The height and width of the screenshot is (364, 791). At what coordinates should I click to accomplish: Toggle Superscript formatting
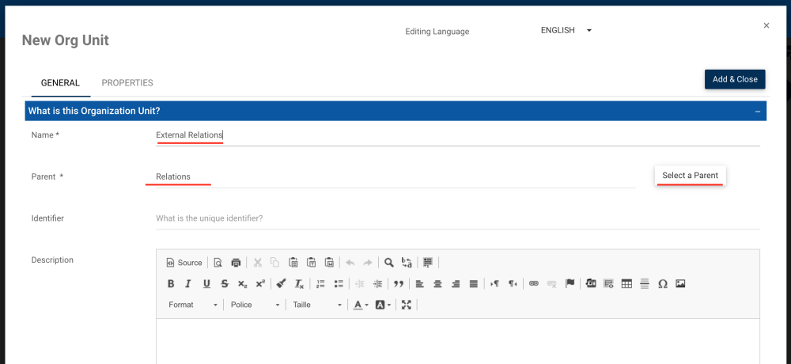(260, 284)
